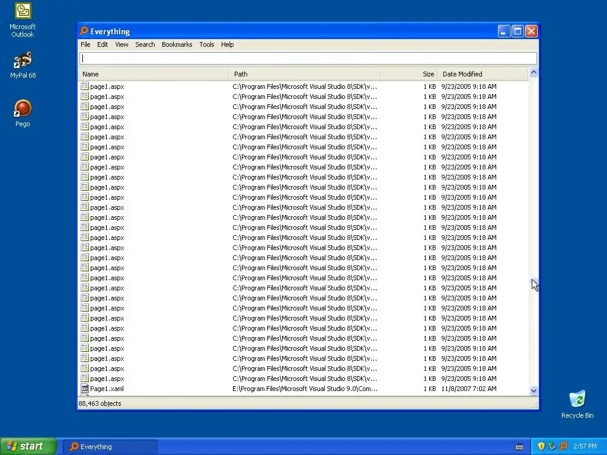
Task: Select the Recycle Bin desktop icon
Action: [577, 404]
